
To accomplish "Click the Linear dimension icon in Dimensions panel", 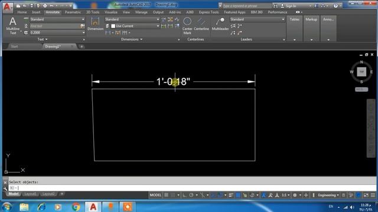I will [x=107, y=32].
